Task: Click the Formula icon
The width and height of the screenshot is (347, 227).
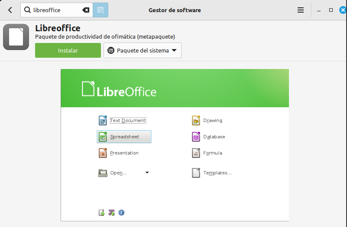Action: point(196,153)
